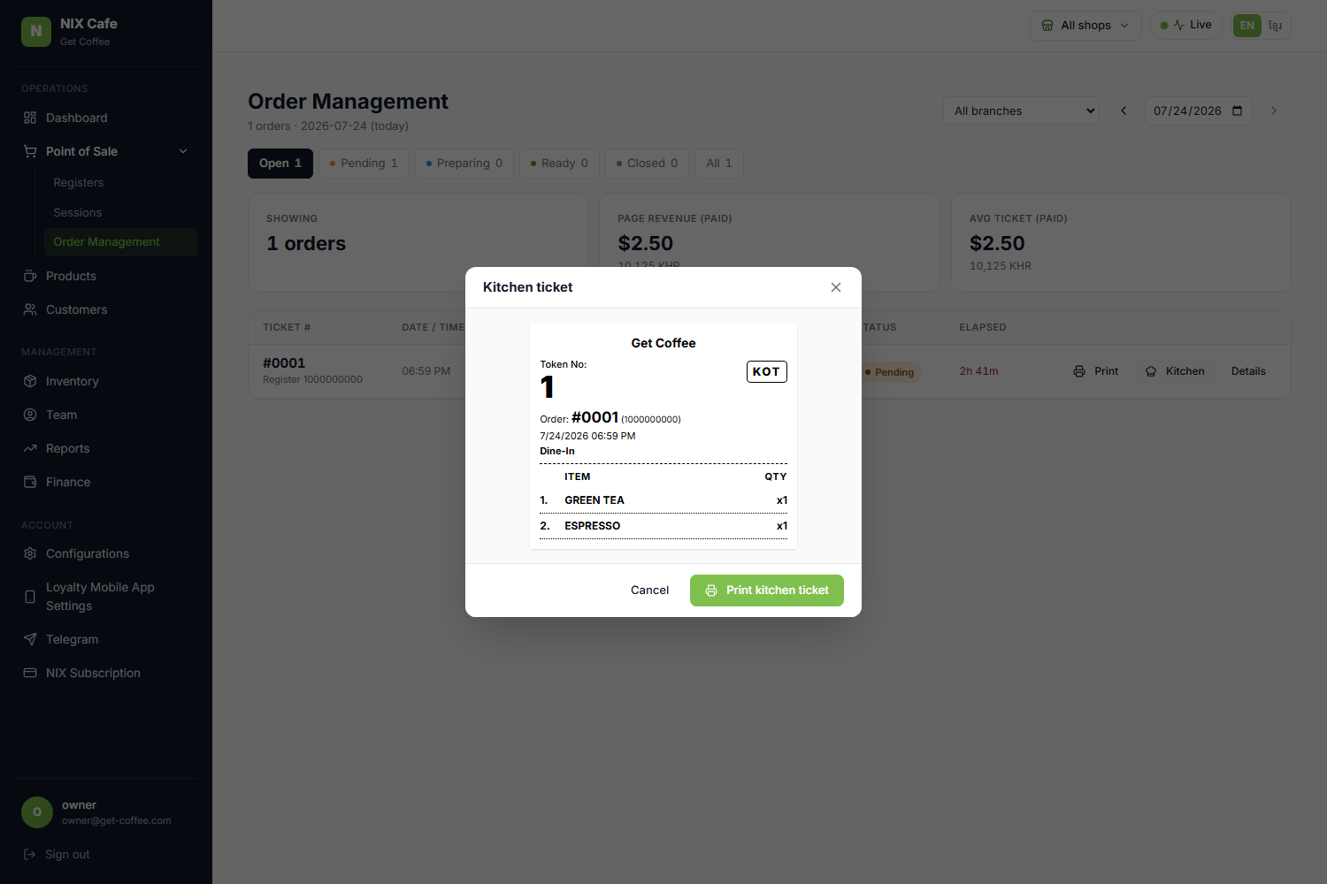Open the Dashboard sidebar icon
This screenshot has width=1327, height=884.
30,118
